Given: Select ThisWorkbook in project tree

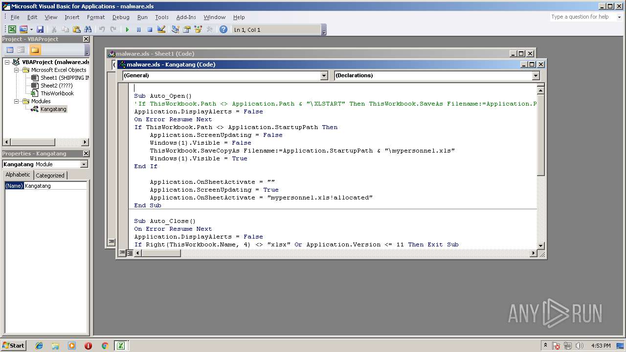Looking at the screenshot, I should [57, 93].
